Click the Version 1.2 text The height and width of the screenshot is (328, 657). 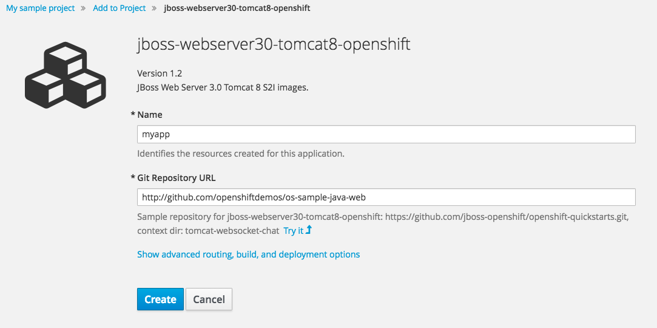pos(160,73)
